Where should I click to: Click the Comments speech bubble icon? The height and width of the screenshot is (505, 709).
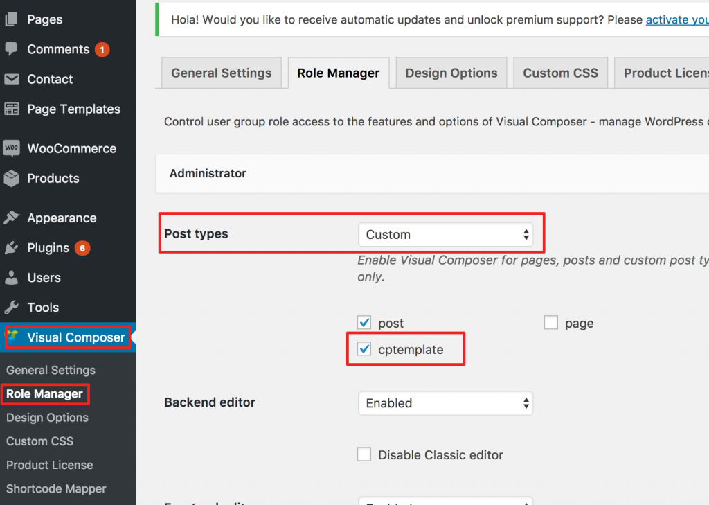pyautogui.click(x=11, y=49)
